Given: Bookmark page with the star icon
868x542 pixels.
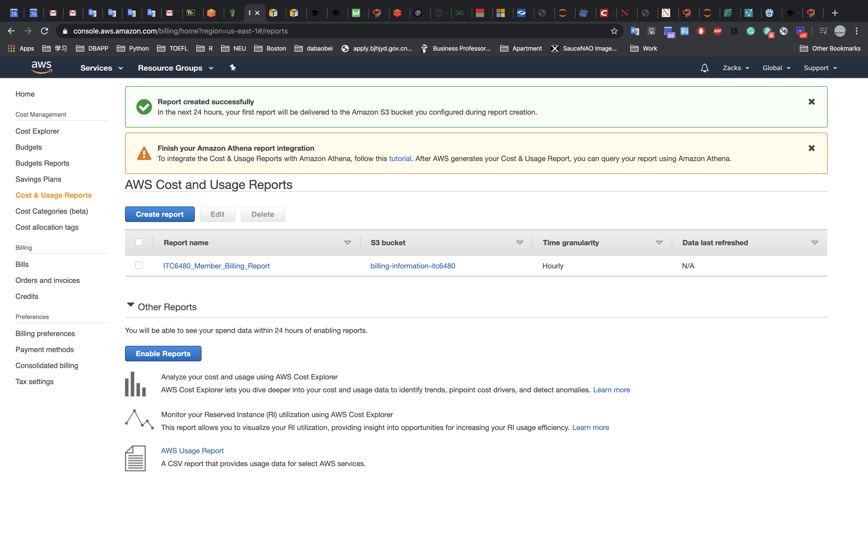Looking at the screenshot, I should (x=614, y=31).
